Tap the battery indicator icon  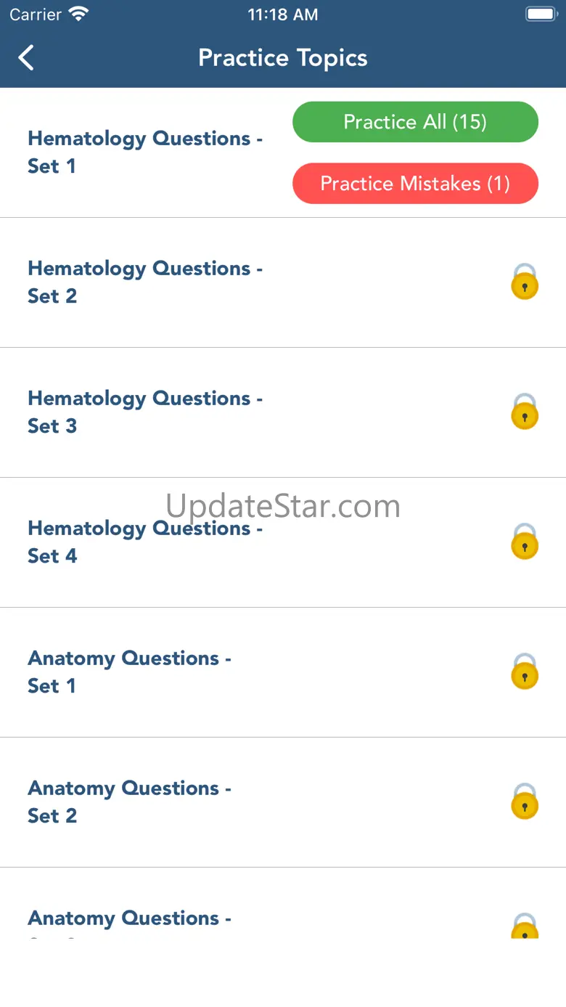click(540, 15)
